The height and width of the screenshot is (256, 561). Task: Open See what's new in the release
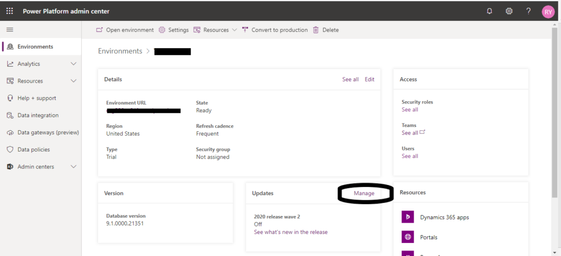[290, 232]
